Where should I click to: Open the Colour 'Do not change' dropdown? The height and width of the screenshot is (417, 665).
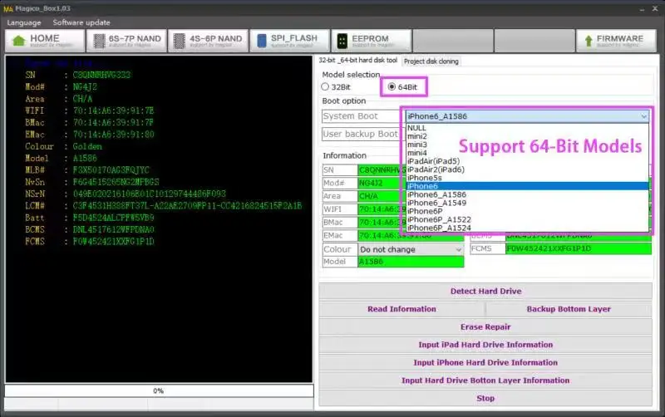tap(411, 249)
